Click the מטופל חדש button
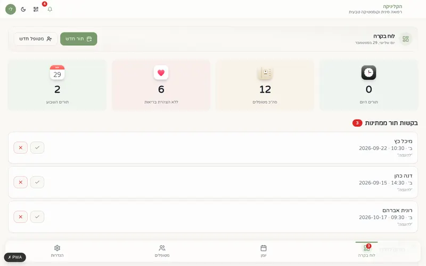 click(35, 39)
